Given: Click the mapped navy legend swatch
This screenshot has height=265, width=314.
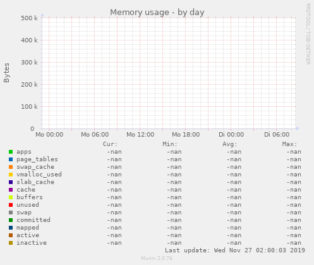Looking at the screenshot, I should [x=11, y=228].
